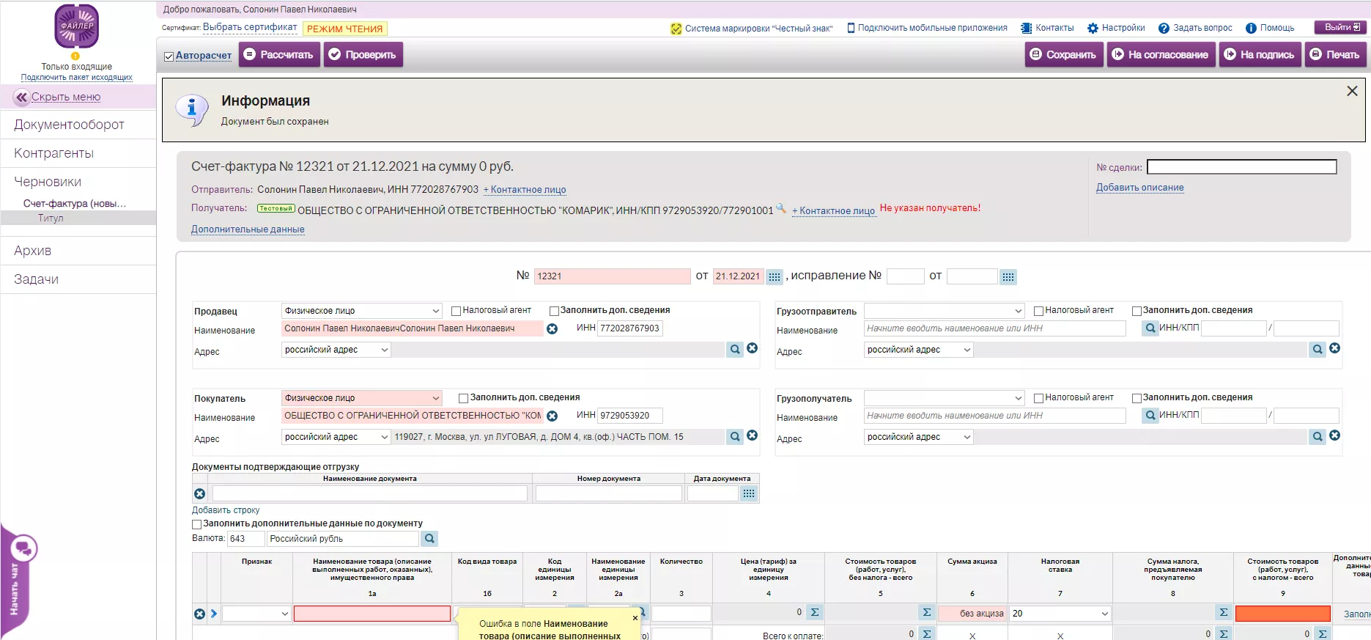
Task: Check Грузополучатель Заполнить доп. сведения
Action: pyautogui.click(x=1137, y=398)
